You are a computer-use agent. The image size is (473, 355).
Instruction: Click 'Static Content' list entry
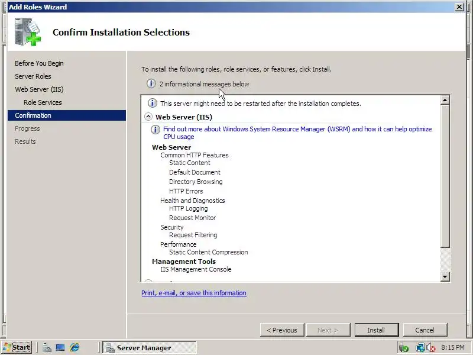pos(189,163)
